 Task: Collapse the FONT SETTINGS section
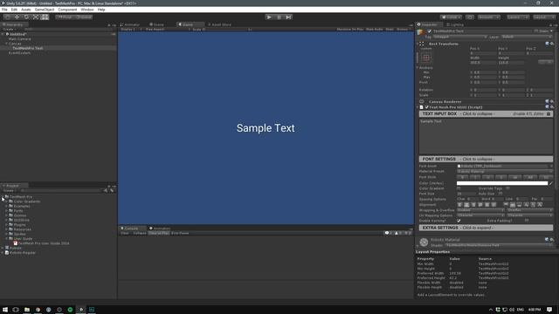(486, 159)
